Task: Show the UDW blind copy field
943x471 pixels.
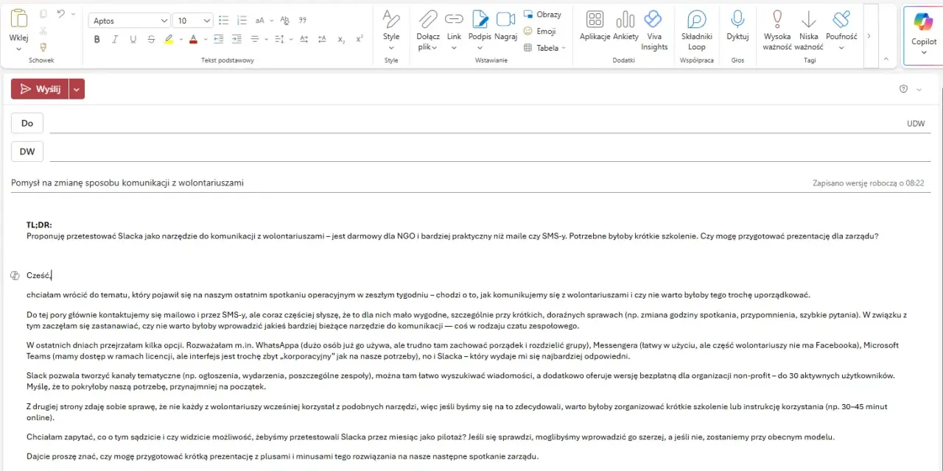Action: (x=916, y=124)
